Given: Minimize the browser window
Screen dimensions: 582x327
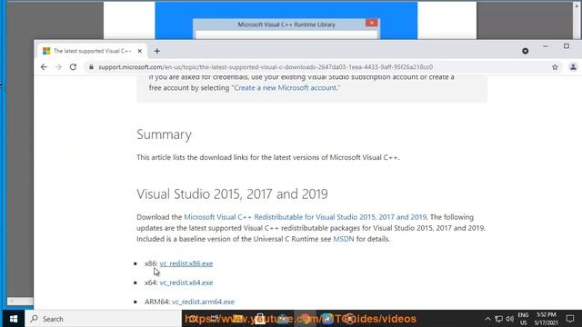Looking at the screenshot, I should pos(546,46).
